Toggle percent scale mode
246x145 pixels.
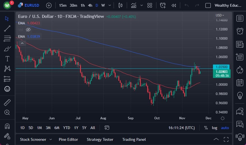pos(206,128)
